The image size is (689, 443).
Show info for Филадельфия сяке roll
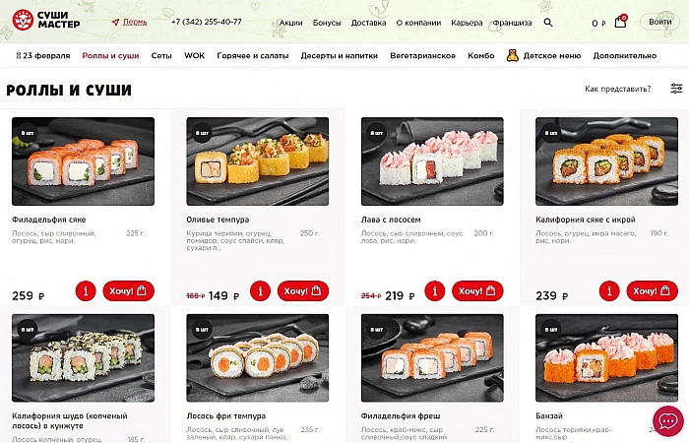click(86, 291)
